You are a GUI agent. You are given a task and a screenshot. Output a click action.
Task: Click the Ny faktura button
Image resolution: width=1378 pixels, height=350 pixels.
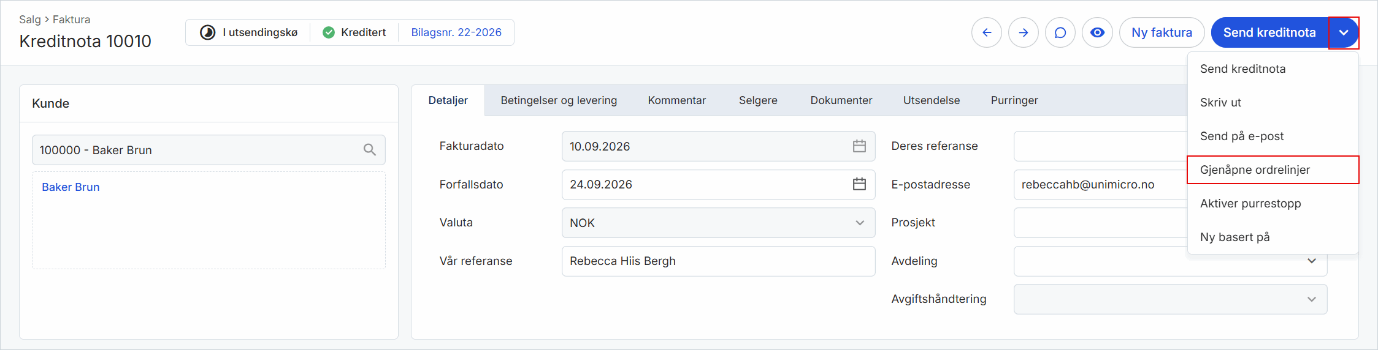pos(1162,32)
